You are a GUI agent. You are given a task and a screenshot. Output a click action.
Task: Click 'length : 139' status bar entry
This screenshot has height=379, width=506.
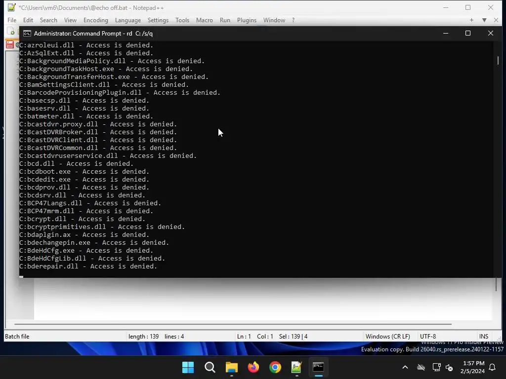pyautogui.click(x=143, y=336)
